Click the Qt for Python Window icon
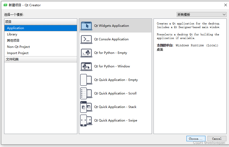This screenshot has height=147, width=229. 86,66
